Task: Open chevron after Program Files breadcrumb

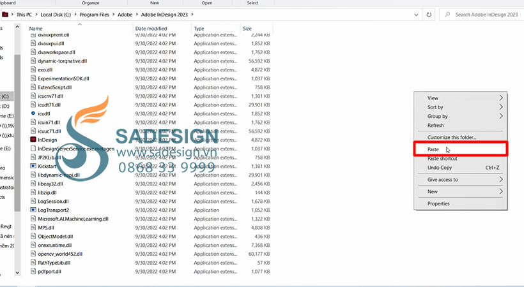Action: tap(113, 15)
